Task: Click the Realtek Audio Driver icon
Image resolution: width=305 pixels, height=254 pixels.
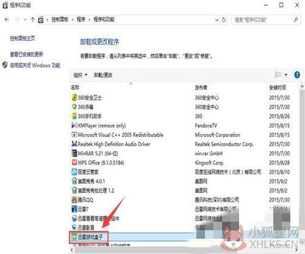Action: (x=74, y=144)
